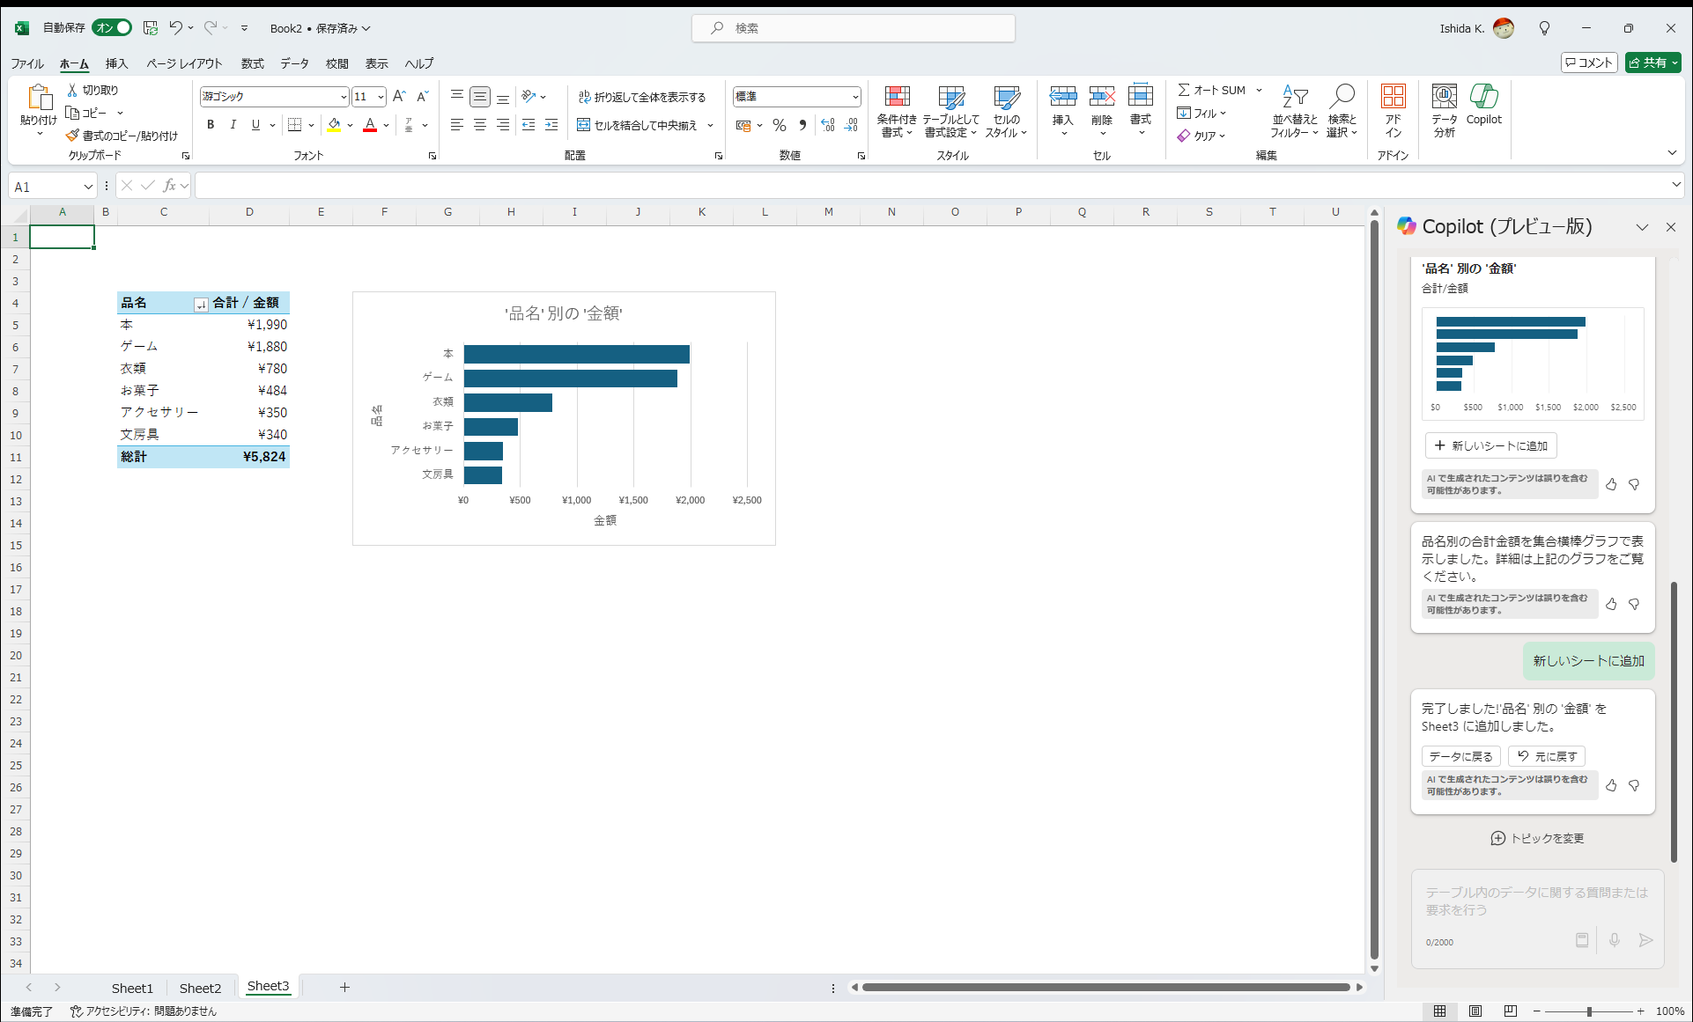Click the Conditional Formatting (条件付き書式) icon
Image resolution: width=1693 pixels, height=1022 pixels.
point(897,98)
